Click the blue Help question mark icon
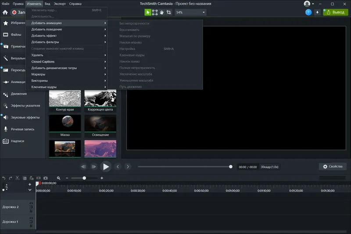This screenshot has height=234, width=351. click(308, 12)
